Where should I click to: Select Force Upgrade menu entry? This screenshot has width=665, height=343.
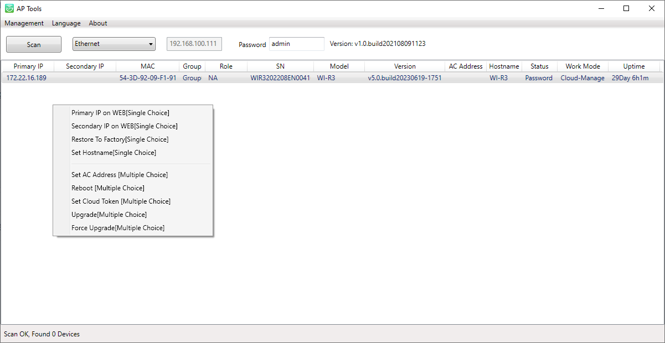coord(117,228)
